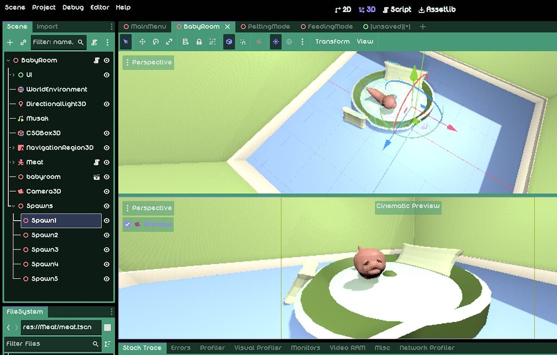Open the selectable nodes list tool
Screen dimensions: 557x355
(x=185, y=42)
